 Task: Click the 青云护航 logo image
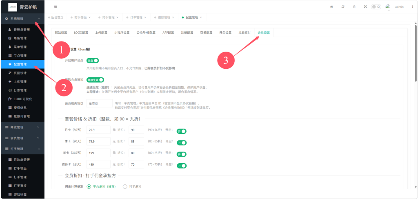pos(13,7)
